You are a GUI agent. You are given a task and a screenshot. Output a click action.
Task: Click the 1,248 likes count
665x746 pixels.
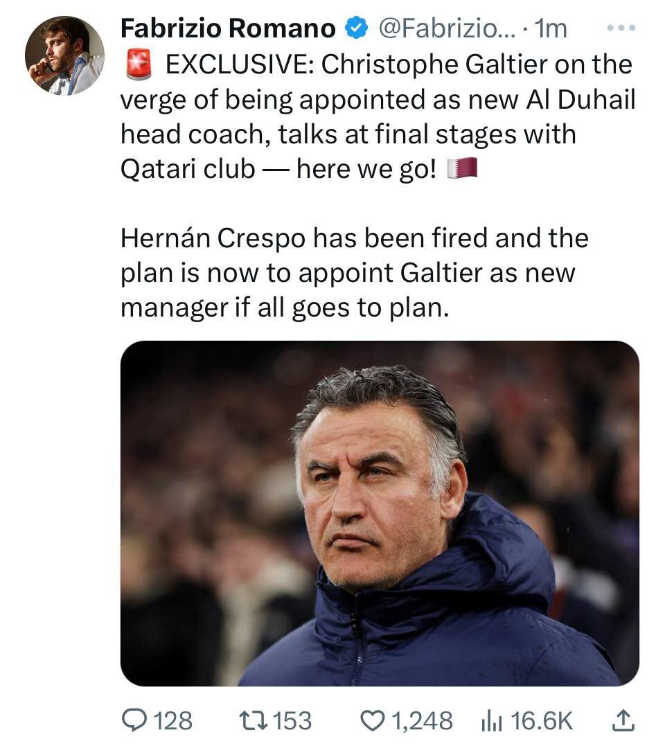click(422, 720)
